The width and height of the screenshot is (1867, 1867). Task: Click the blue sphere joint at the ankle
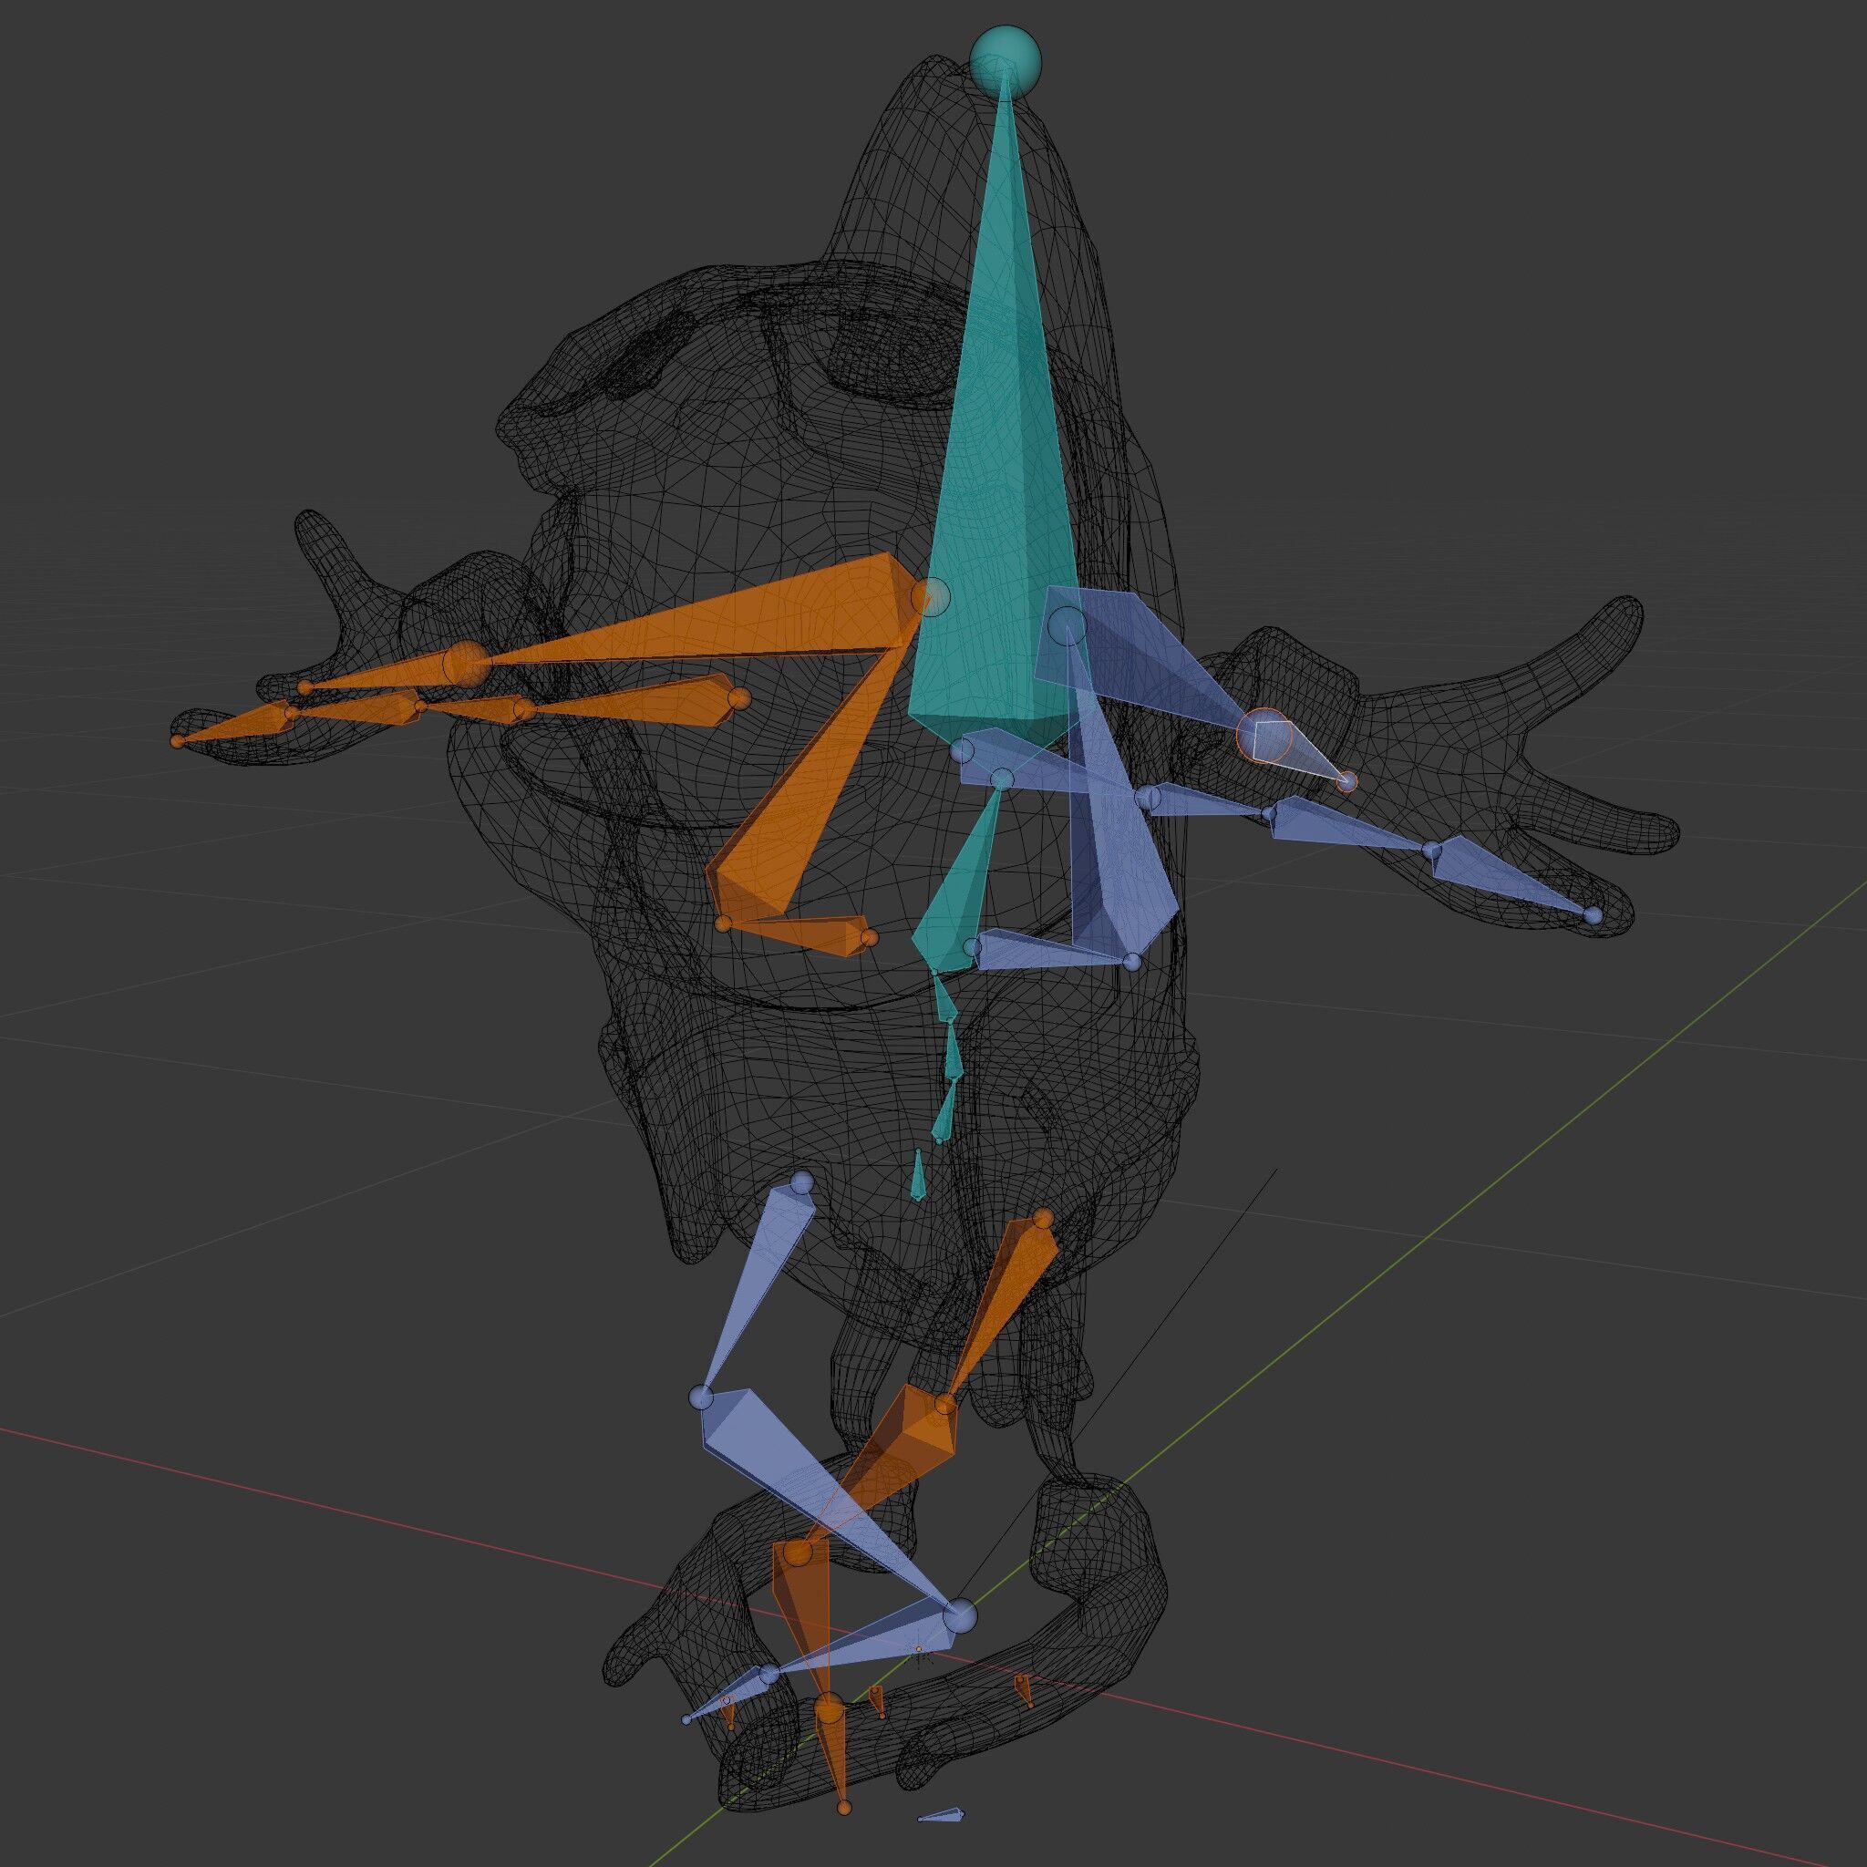click(x=960, y=1616)
